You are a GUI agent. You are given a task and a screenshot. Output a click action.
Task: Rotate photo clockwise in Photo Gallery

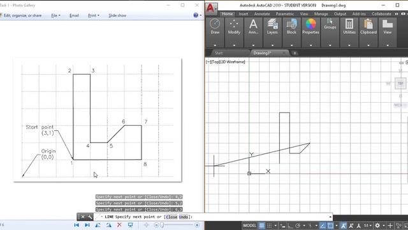108,225
